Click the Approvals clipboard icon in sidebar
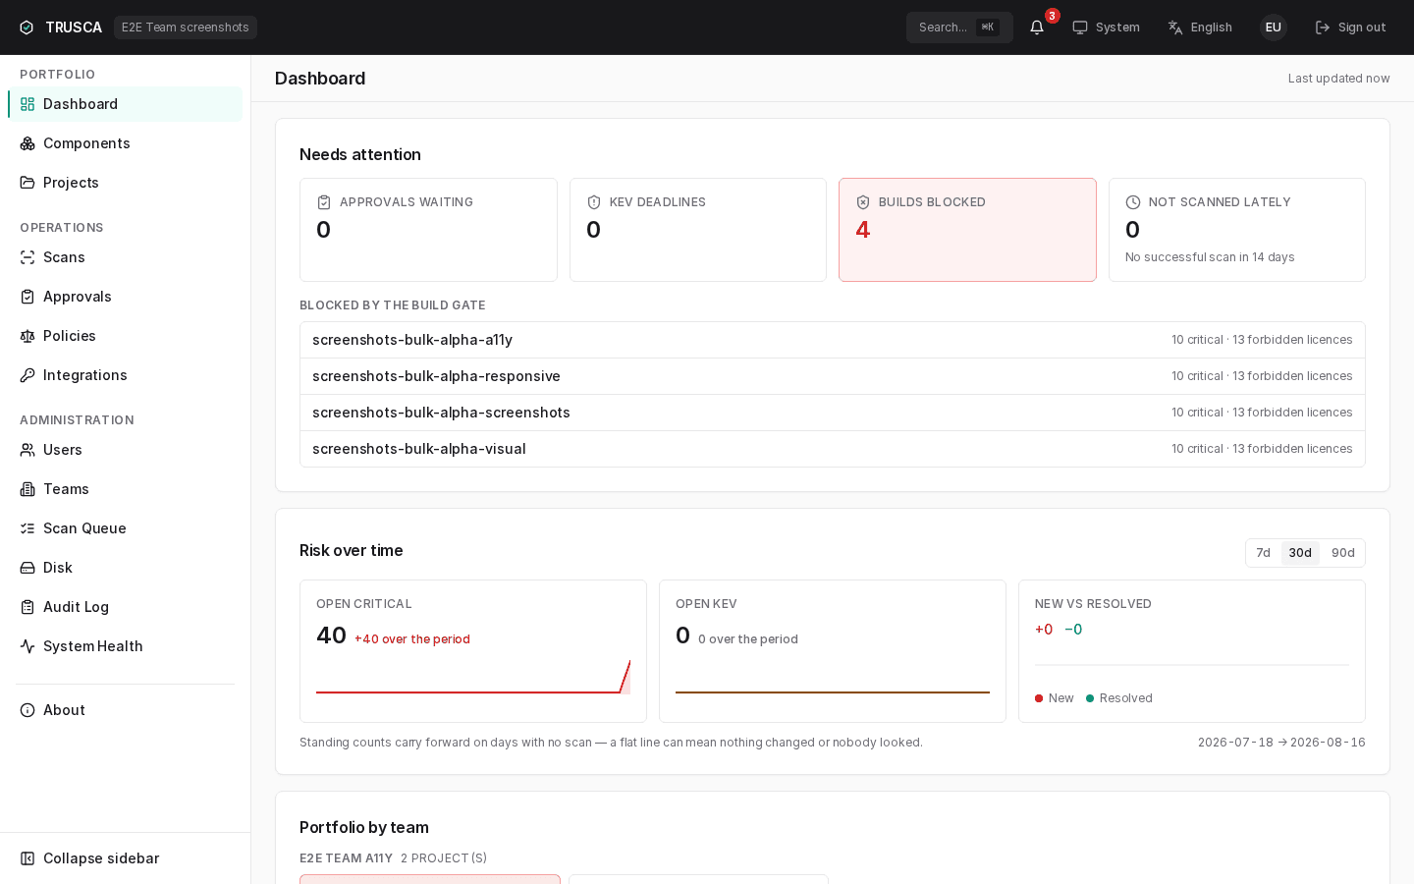 (27, 297)
